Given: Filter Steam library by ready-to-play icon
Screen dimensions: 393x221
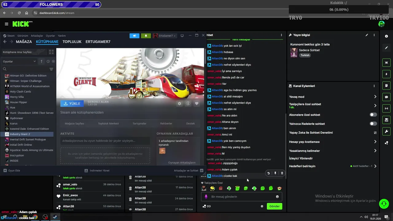Looking at the screenshot, I should pos(53,61).
